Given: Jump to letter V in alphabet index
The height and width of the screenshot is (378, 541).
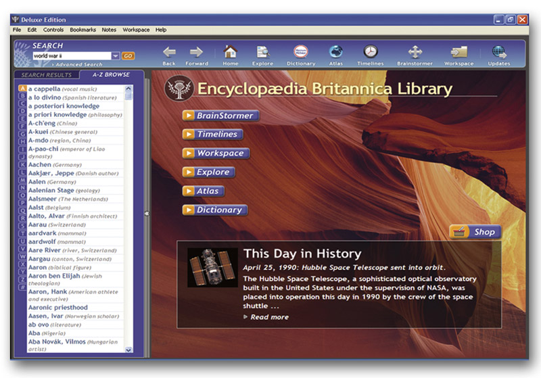Looking at the screenshot, I should (x=22, y=249).
